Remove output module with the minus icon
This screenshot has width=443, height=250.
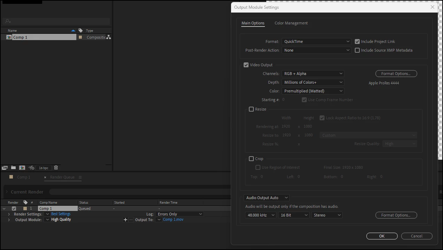pos(131,220)
